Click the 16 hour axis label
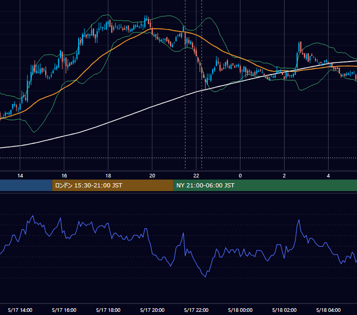357x315 pixels. (64, 176)
